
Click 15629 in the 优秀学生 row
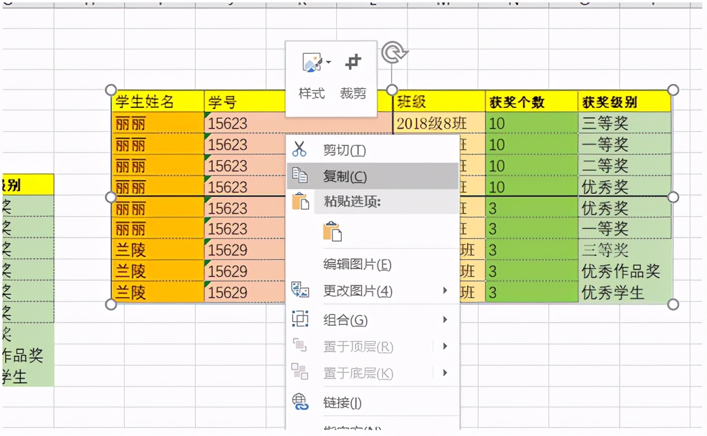245,292
